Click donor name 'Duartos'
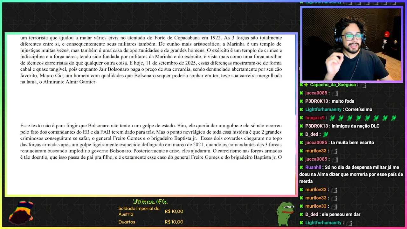The height and width of the screenshot is (229, 407). [127, 222]
